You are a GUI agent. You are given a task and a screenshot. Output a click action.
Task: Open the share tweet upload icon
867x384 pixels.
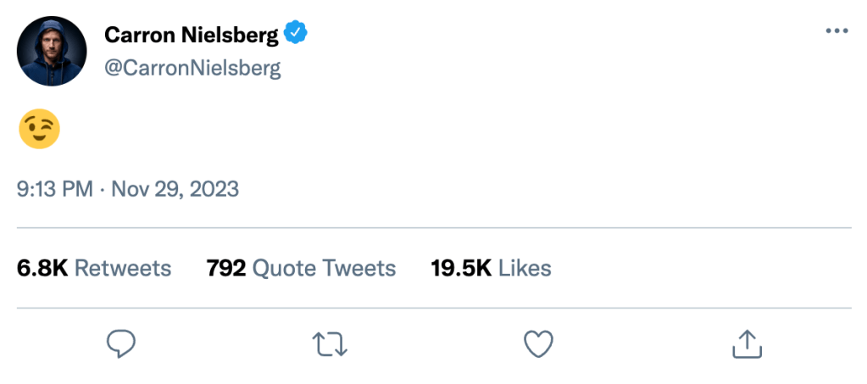click(x=747, y=343)
